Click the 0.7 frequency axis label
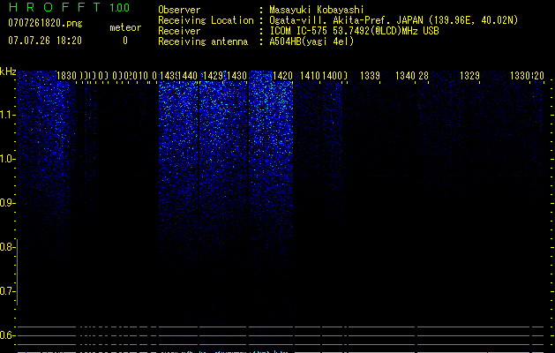Image resolution: width=555 pixels, height=353 pixels. (x=6, y=291)
